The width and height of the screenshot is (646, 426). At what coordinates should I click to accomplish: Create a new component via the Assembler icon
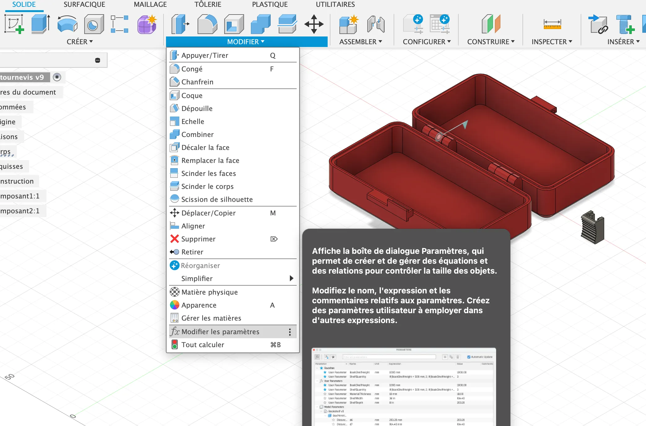(348, 24)
